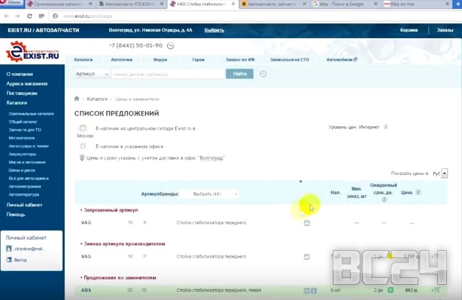This screenshot has height=300, width=462.
Task: Expand the brands 'Выбрать (48)' dropdown
Action: pyautogui.click(x=209, y=194)
